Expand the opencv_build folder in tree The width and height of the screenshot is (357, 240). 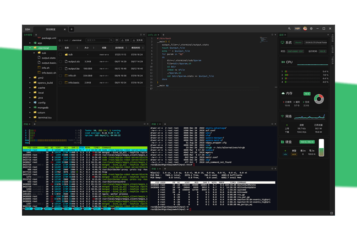click(x=30, y=83)
